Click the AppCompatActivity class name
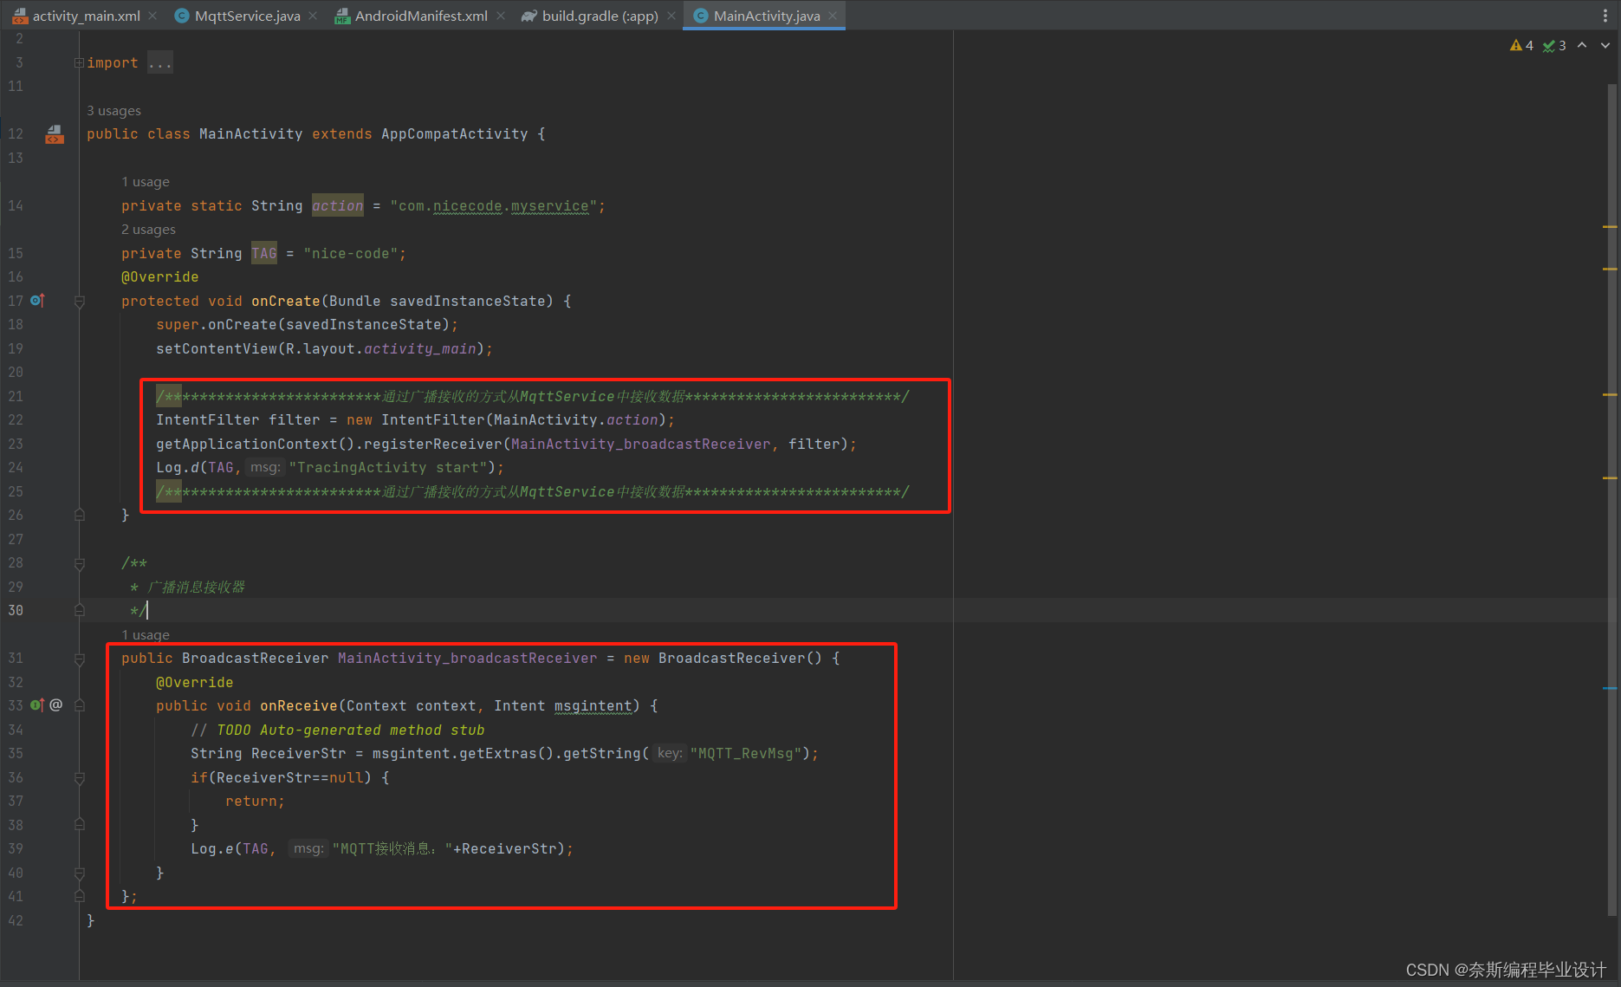The width and height of the screenshot is (1621, 987). point(455,133)
